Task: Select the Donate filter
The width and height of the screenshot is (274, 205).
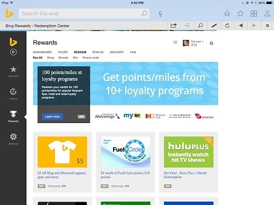Action: click(63, 58)
